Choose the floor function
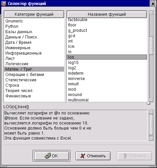Image resolution: width=157 pixels, height=168 pixels. pyautogui.click(x=107, y=25)
